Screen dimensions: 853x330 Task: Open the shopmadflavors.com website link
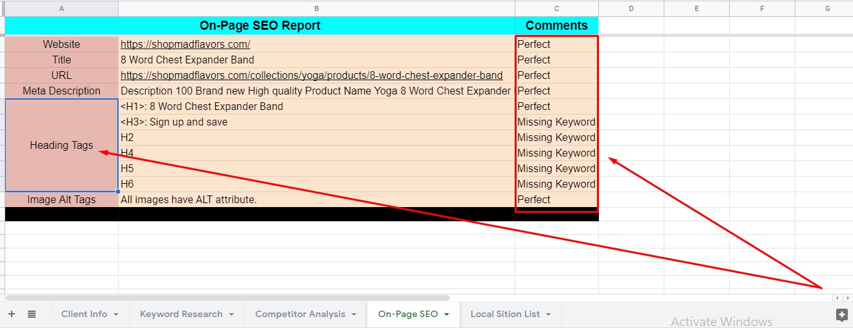pos(185,45)
